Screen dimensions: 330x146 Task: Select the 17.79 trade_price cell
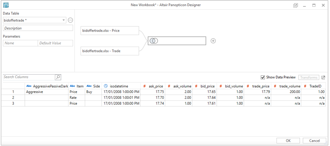click(257, 92)
